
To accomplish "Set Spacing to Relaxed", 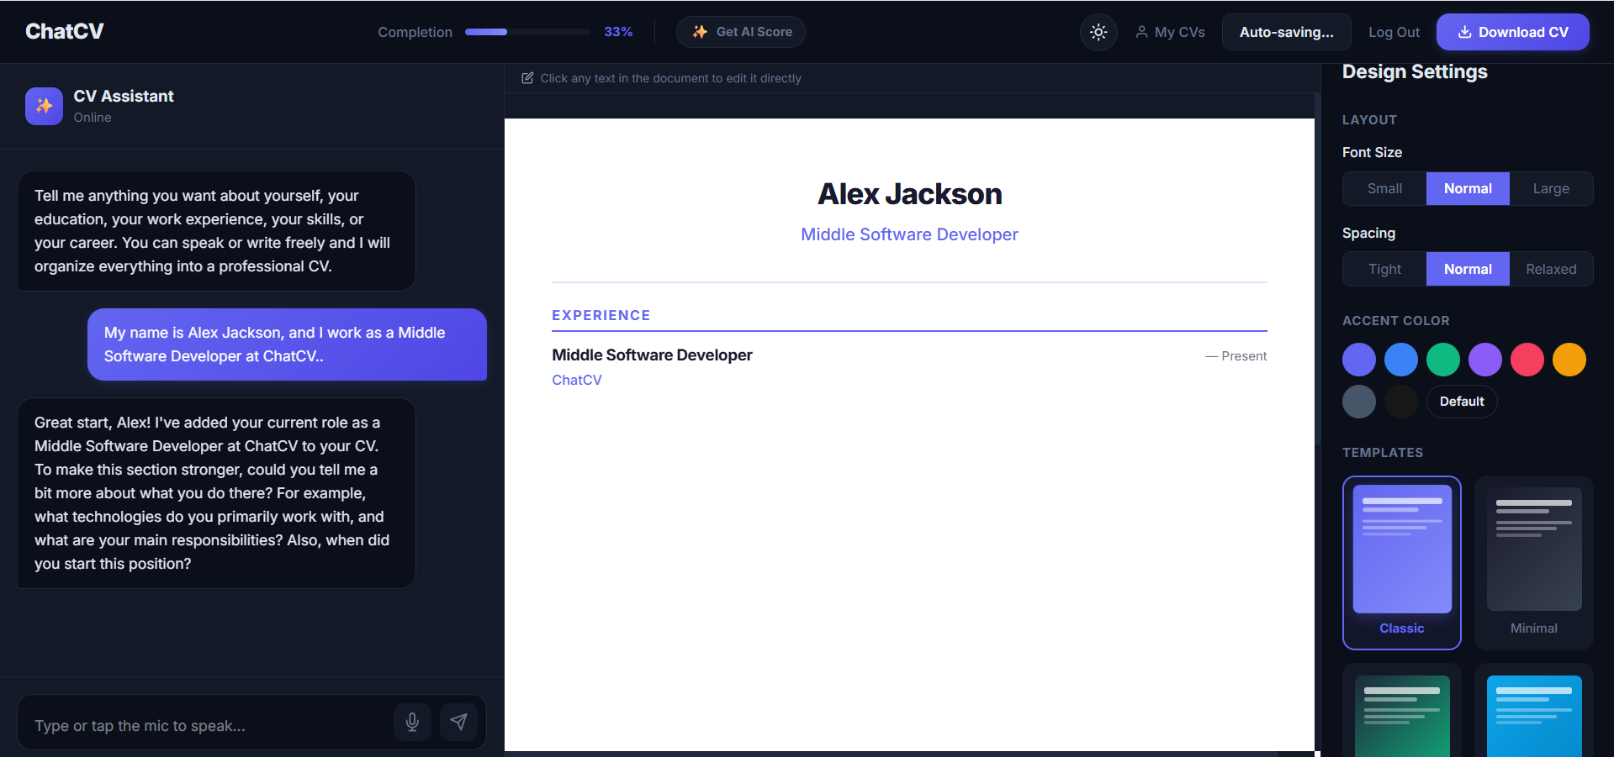I will click(1550, 269).
